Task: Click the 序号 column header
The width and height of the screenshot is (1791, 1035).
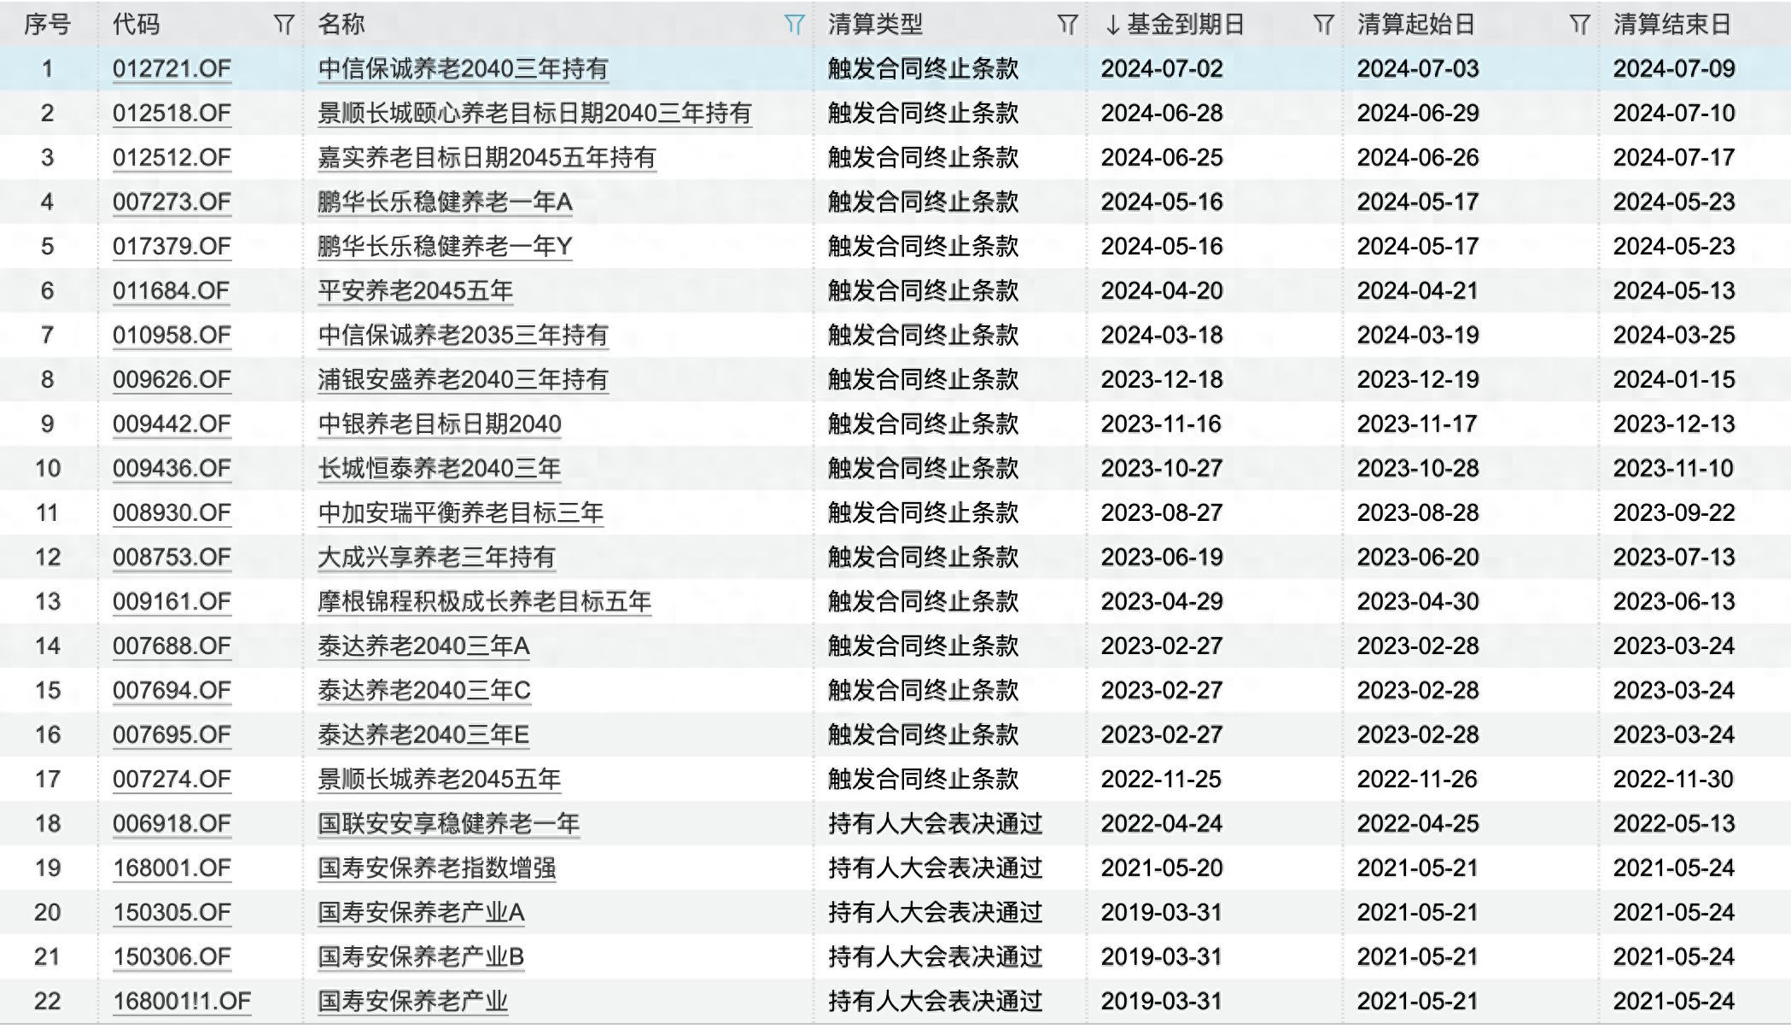Action: (47, 25)
